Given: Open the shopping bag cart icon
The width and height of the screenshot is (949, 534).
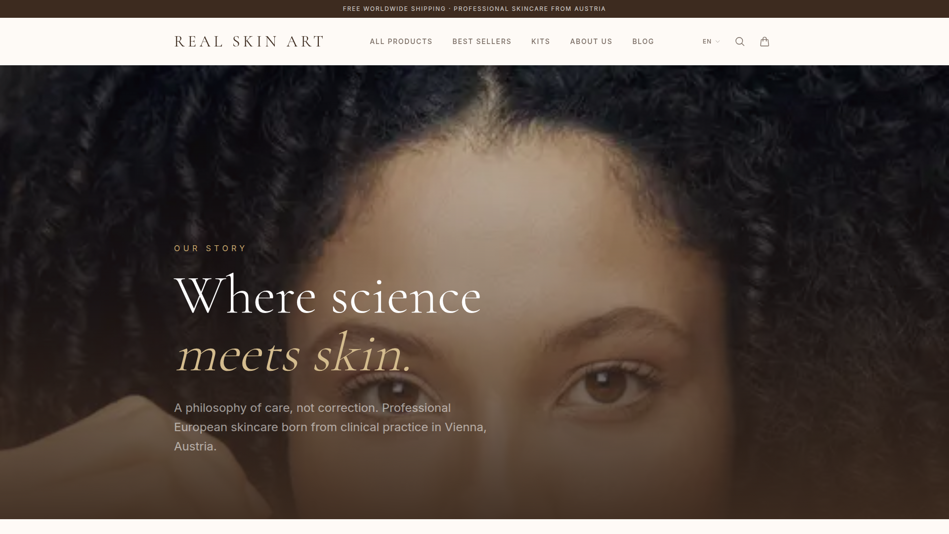Looking at the screenshot, I should tap(764, 42).
